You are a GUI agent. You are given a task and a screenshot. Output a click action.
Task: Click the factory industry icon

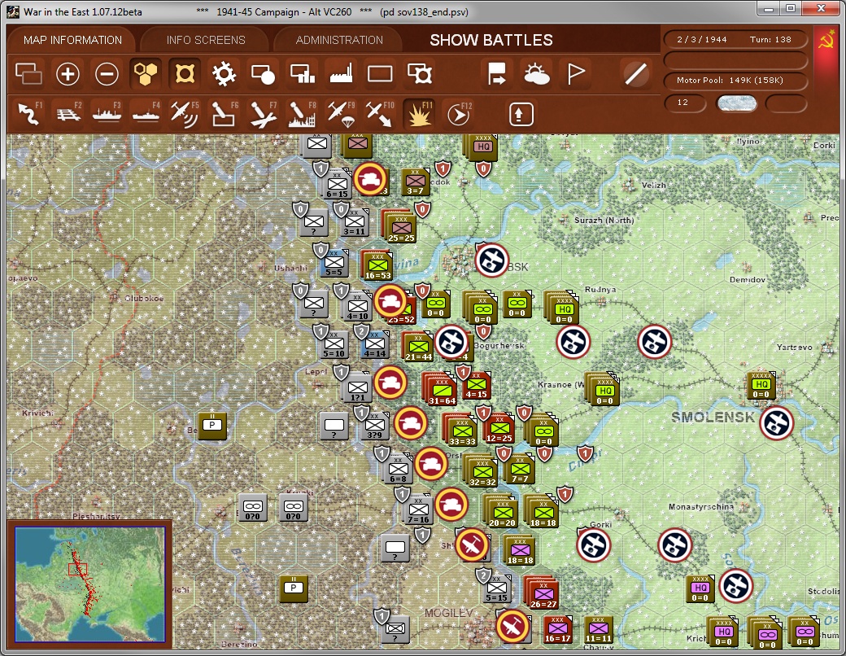(341, 74)
